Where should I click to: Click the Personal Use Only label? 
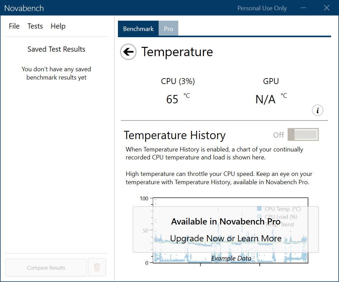pyautogui.click(x=262, y=8)
